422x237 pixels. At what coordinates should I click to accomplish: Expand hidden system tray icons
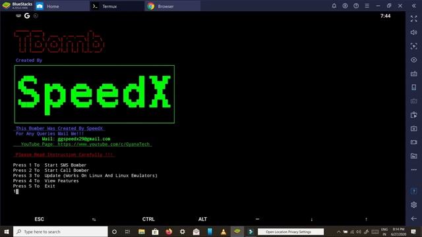[x=338, y=232]
